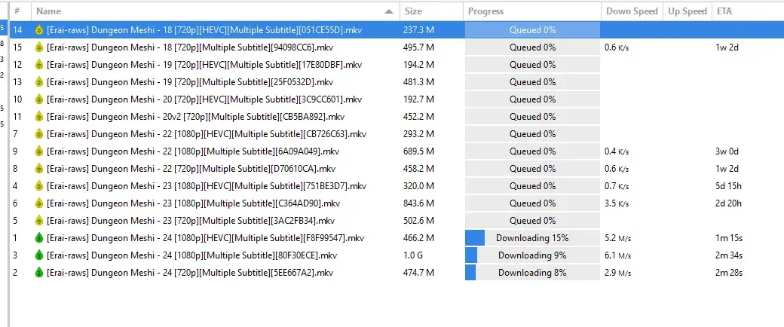Click progress bar showing Downloading 8%

coord(532,273)
